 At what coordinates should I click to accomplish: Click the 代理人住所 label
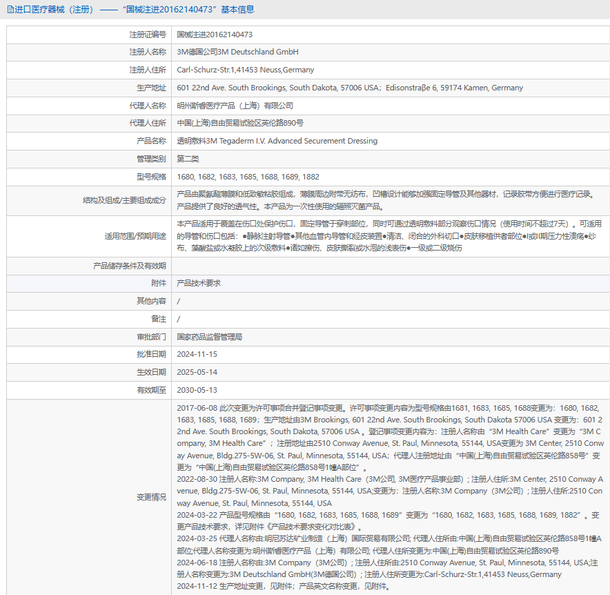[148, 123]
